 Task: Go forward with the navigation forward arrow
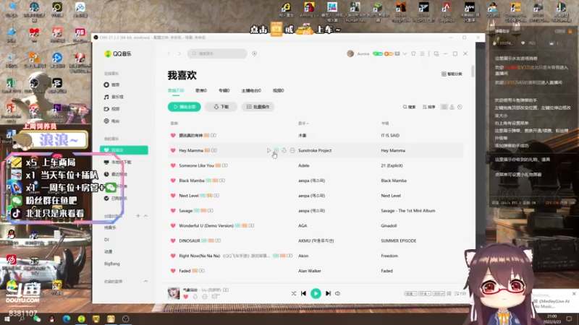click(x=179, y=53)
